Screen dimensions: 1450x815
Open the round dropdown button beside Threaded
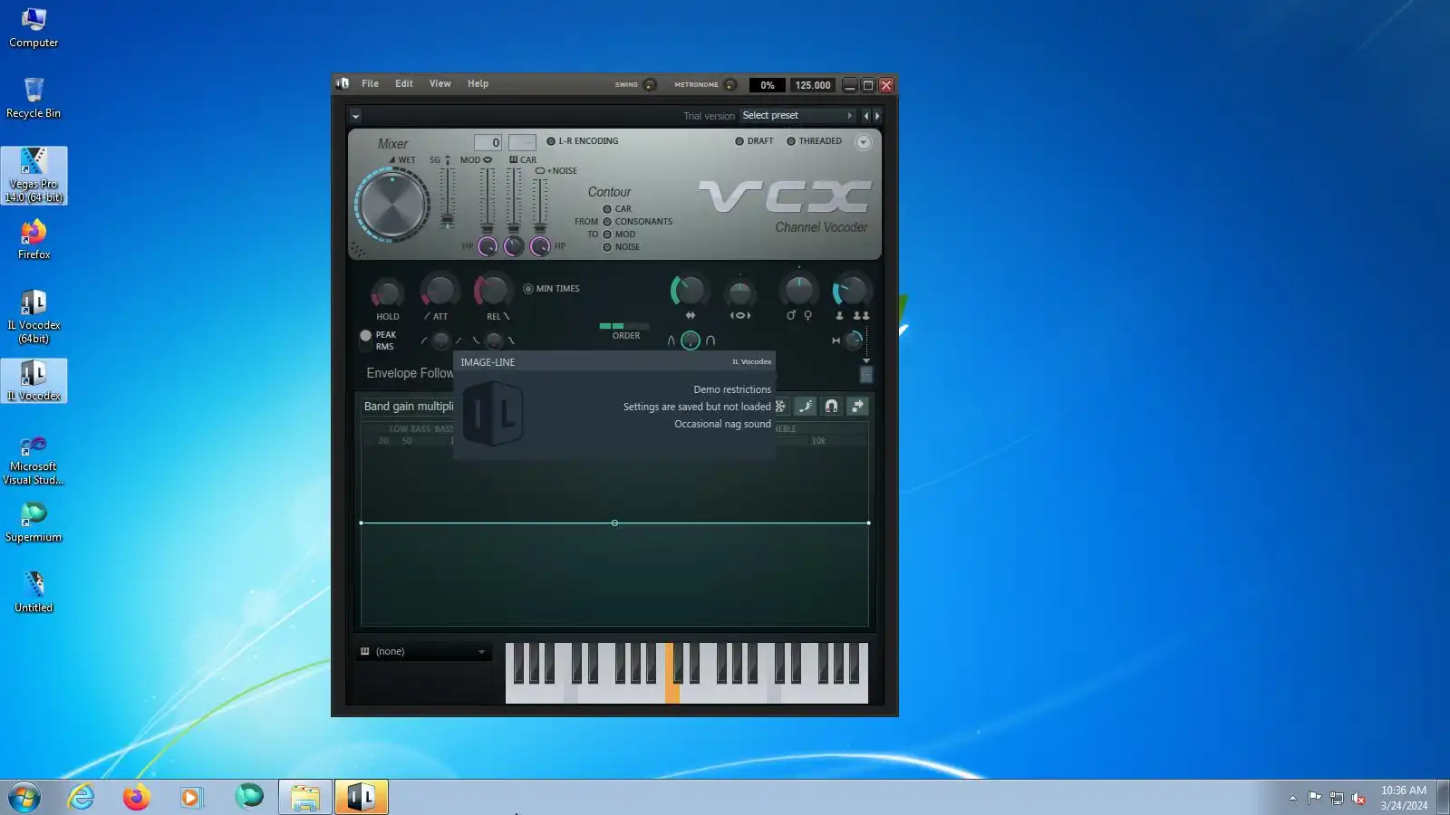[x=863, y=142]
